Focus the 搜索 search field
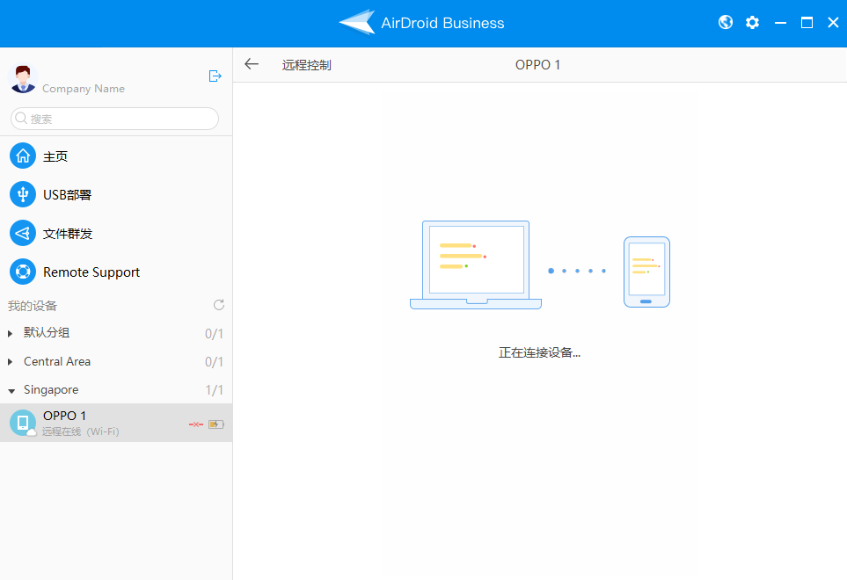The image size is (847, 580). point(114,118)
